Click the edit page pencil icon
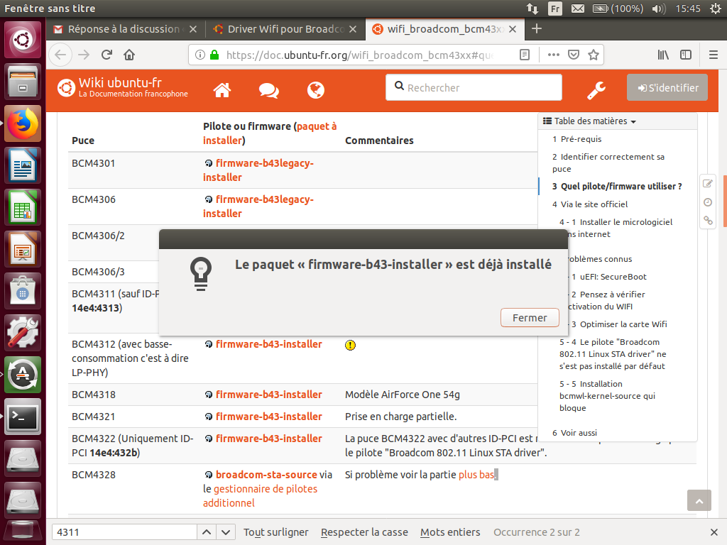The image size is (727, 545). tap(708, 184)
